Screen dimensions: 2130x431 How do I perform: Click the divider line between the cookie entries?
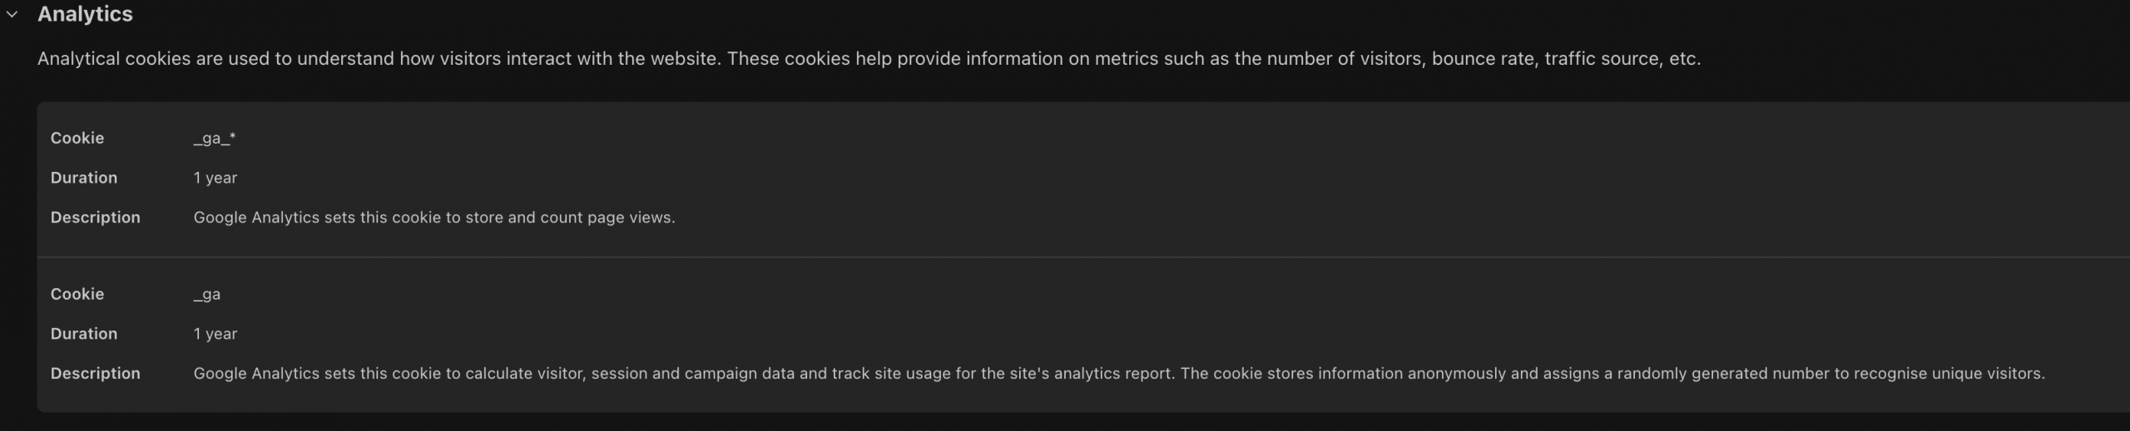point(1083,257)
